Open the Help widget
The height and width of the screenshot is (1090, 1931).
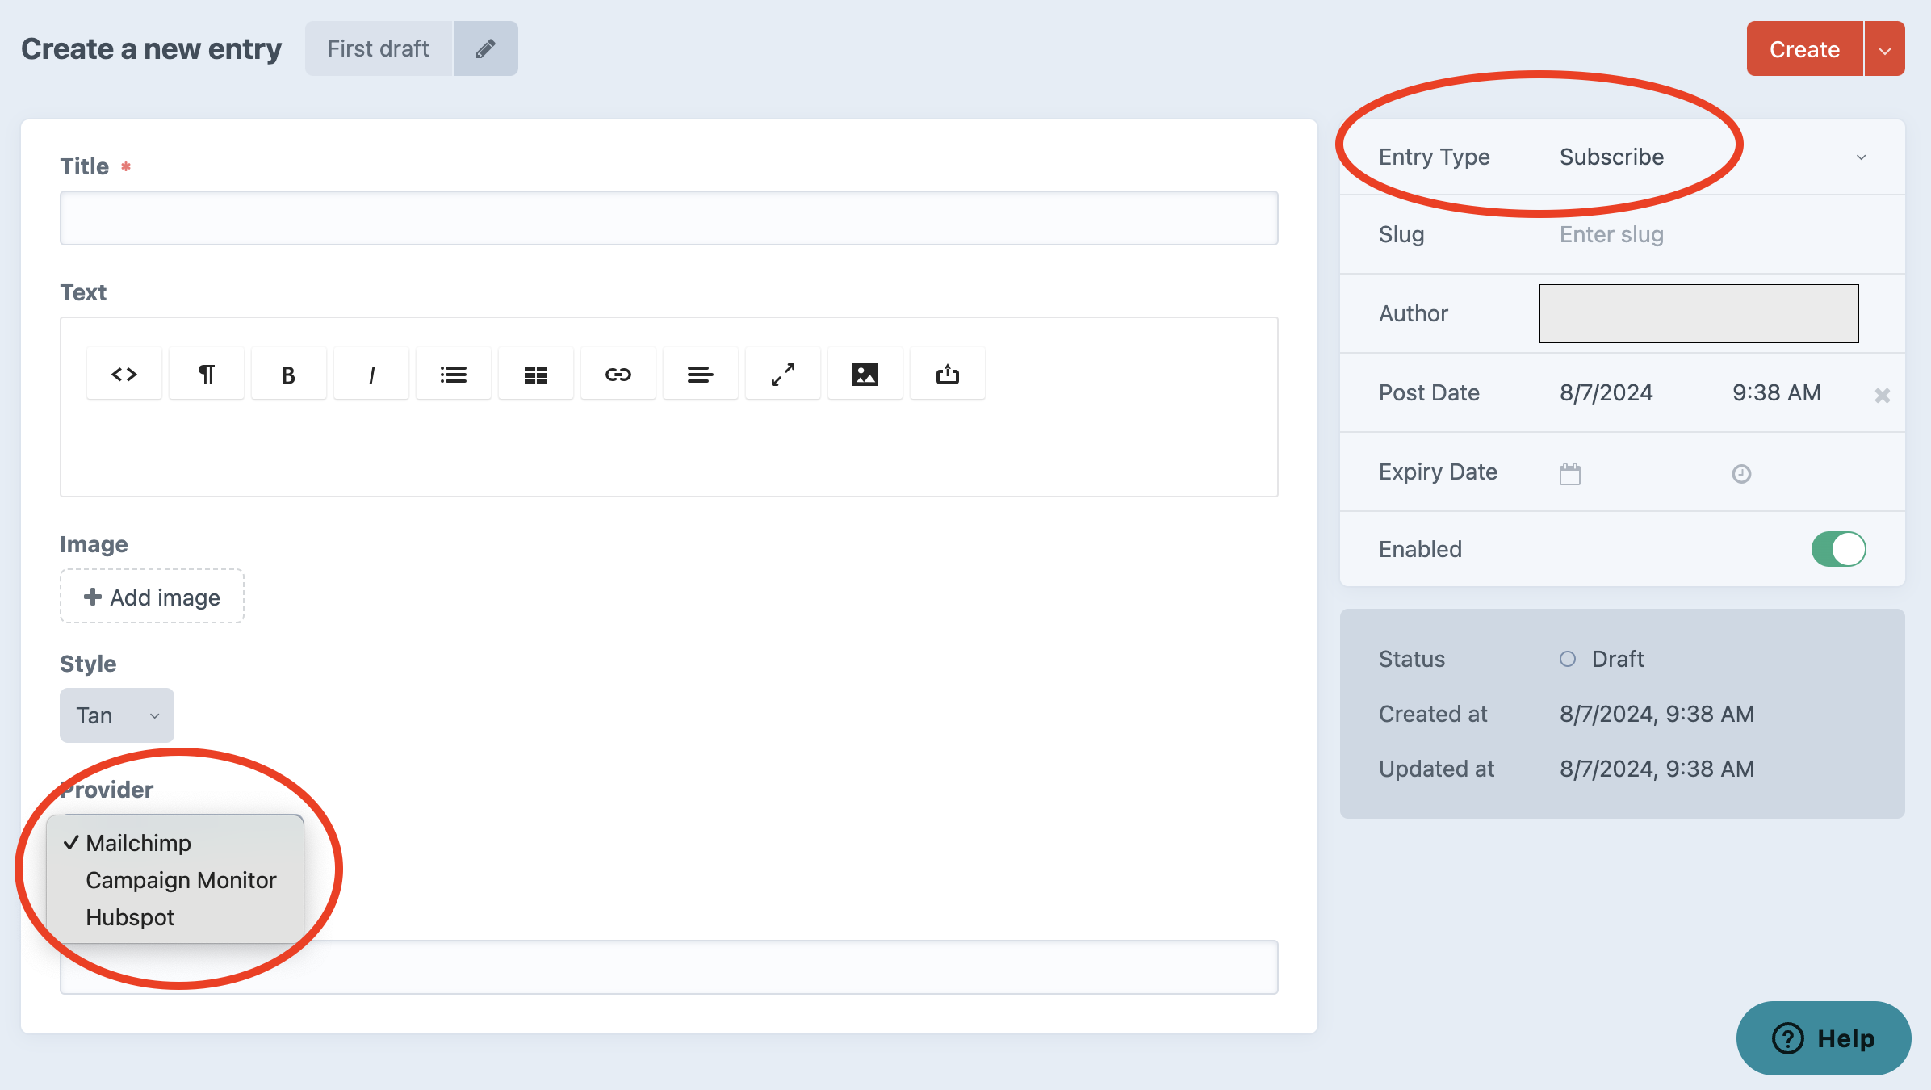click(1823, 1038)
